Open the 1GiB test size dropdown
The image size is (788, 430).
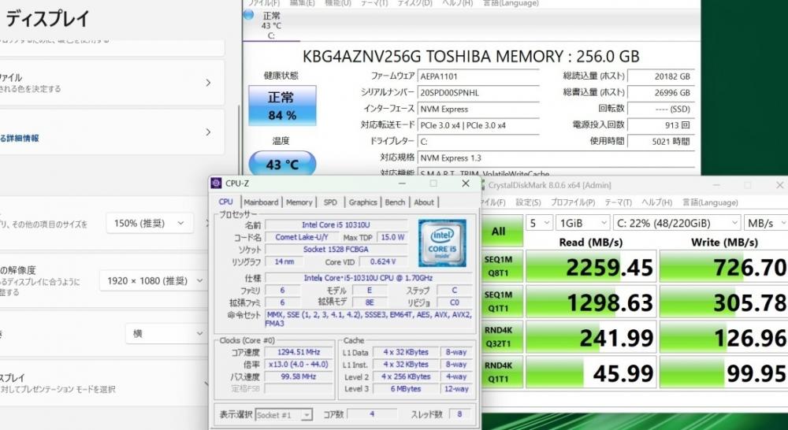click(582, 223)
